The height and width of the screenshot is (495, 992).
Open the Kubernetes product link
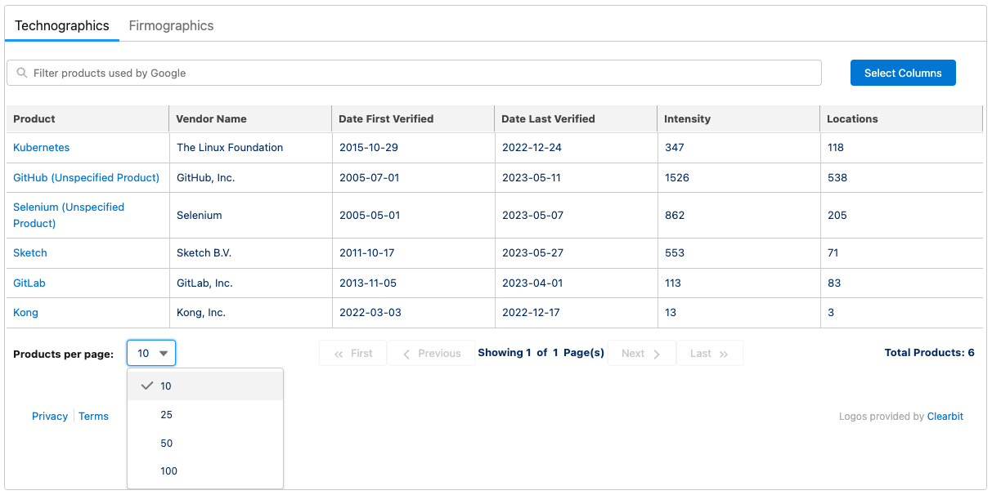coord(42,147)
